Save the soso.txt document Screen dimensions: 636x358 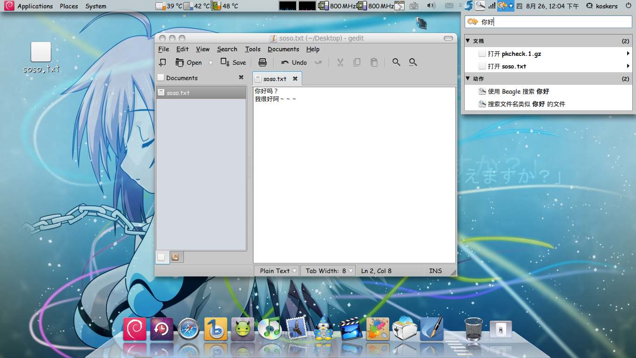click(x=233, y=62)
